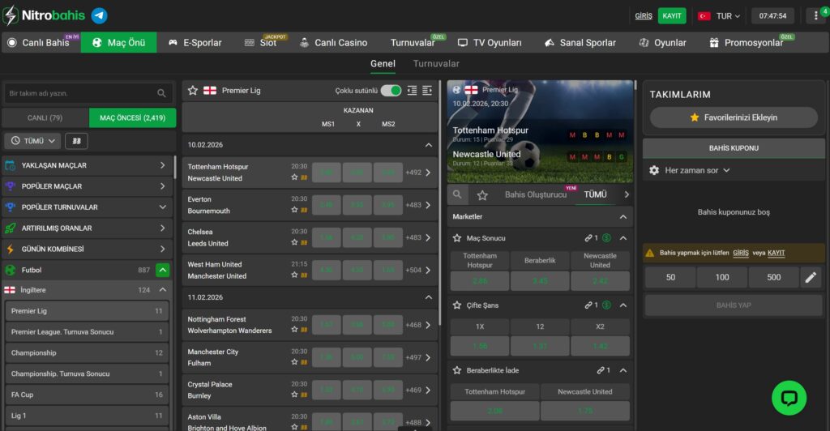Image resolution: width=830 pixels, height=431 pixels.
Task: Click the search magnifier in markets panel
Action: click(x=458, y=194)
